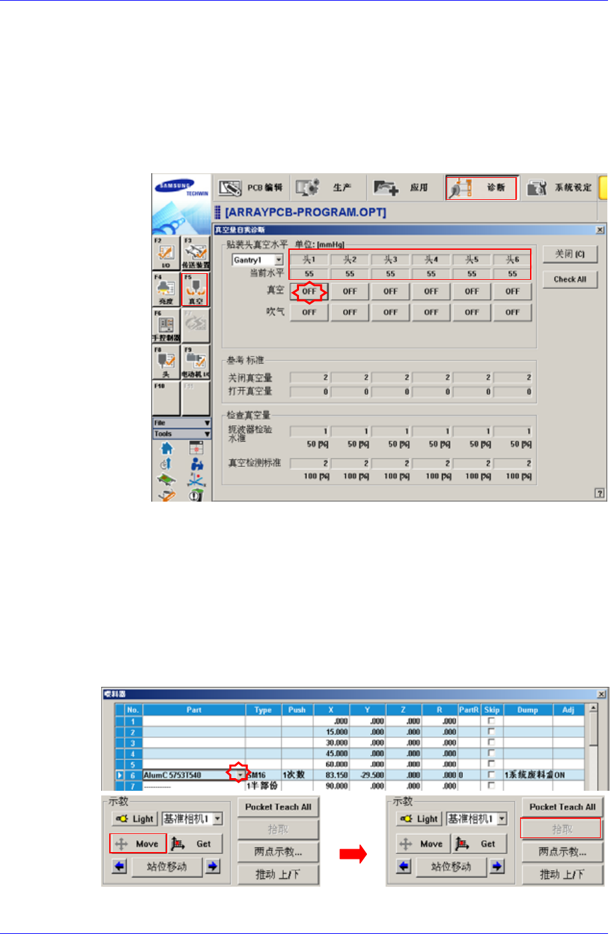Viewport: 610px width, 934px height.
Task: Click Get in the right 示教 panel
Action: [478, 844]
